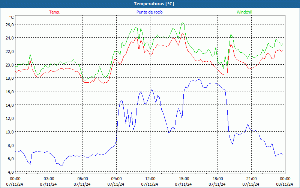The width and height of the screenshot is (300, 188).
Task: Select the green 'Windchill' legend label
Action: pyautogui.click(x=244, y=12)
